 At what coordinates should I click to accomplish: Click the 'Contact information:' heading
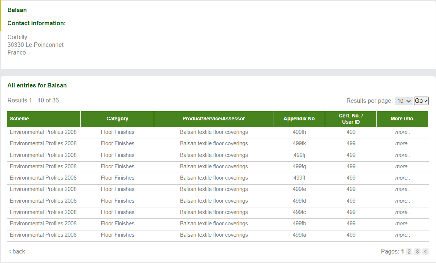pyautogui.click(x=37, y=23)
